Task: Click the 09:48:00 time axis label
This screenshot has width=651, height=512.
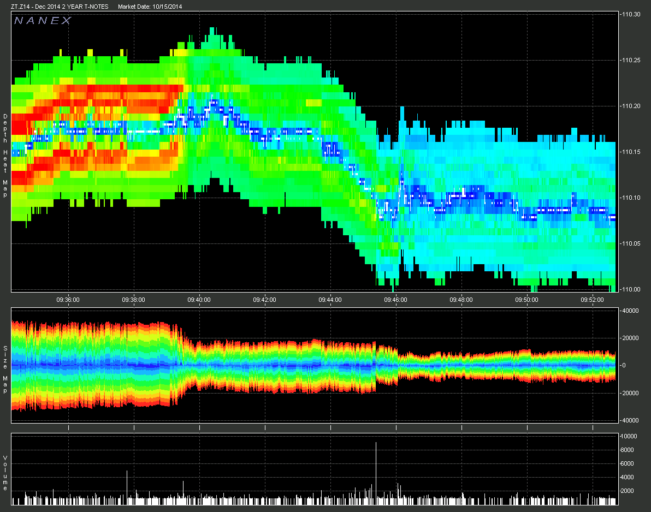Action: (x=461, y=300)
